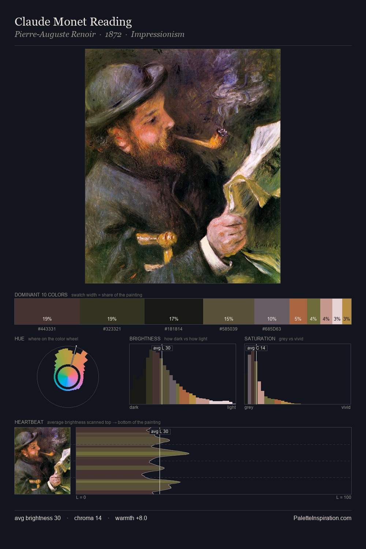
Task: Click the hex code '#585039' text
Action: (x=228, y=329)
